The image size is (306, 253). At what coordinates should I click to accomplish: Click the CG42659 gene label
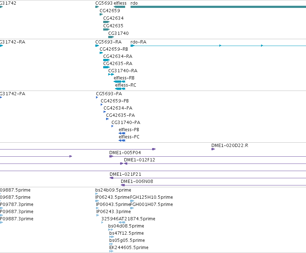click(x=110, y=11)
